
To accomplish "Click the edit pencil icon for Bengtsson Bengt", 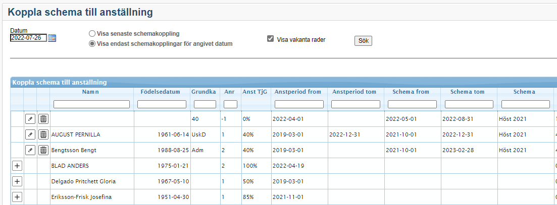I will (x=30, y=150).
